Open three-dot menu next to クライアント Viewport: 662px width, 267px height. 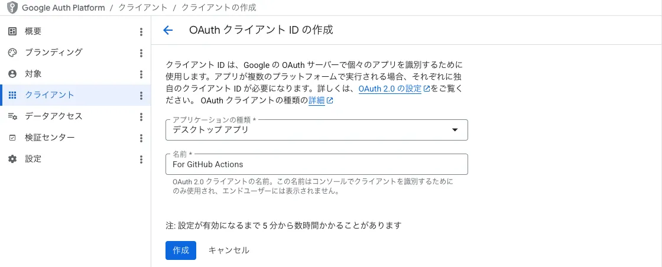141,95
